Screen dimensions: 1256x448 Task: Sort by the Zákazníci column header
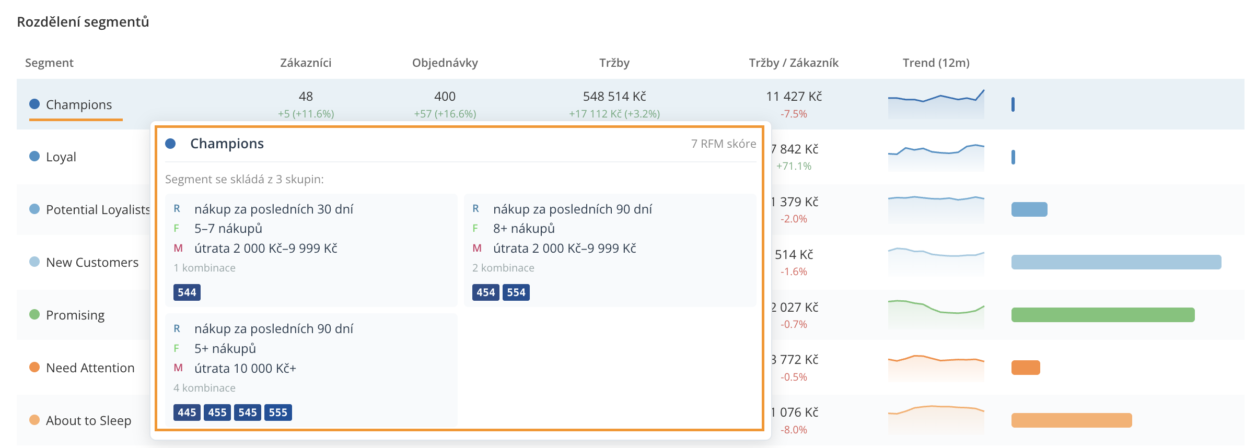(306, 63)
